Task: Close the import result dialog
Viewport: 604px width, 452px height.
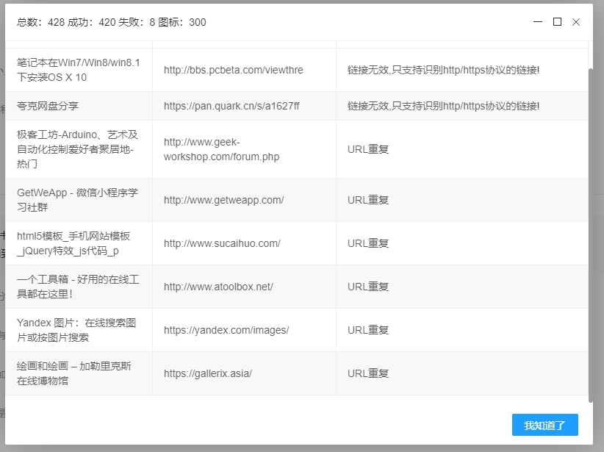Action: tap(576, 22)
